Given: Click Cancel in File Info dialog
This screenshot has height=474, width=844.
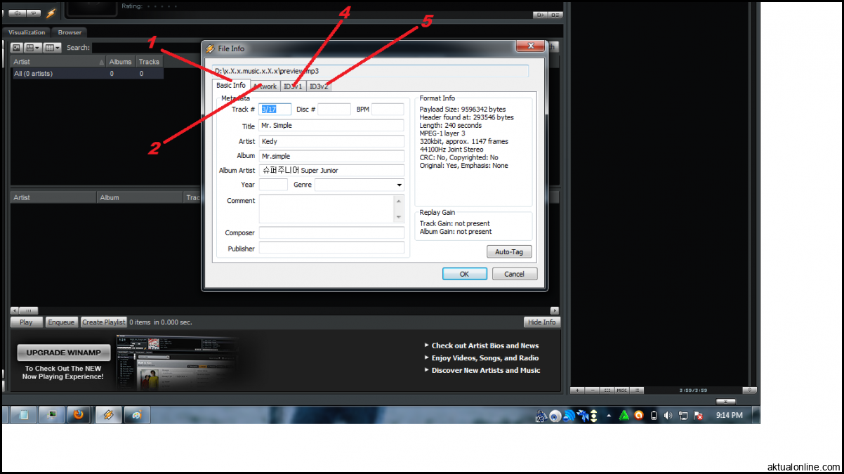Looking at the screenshot, I should coord(515,274).
